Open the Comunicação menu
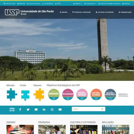Viewport: 134px width, 134px height. pyautogui.click(x=125, y=12)
